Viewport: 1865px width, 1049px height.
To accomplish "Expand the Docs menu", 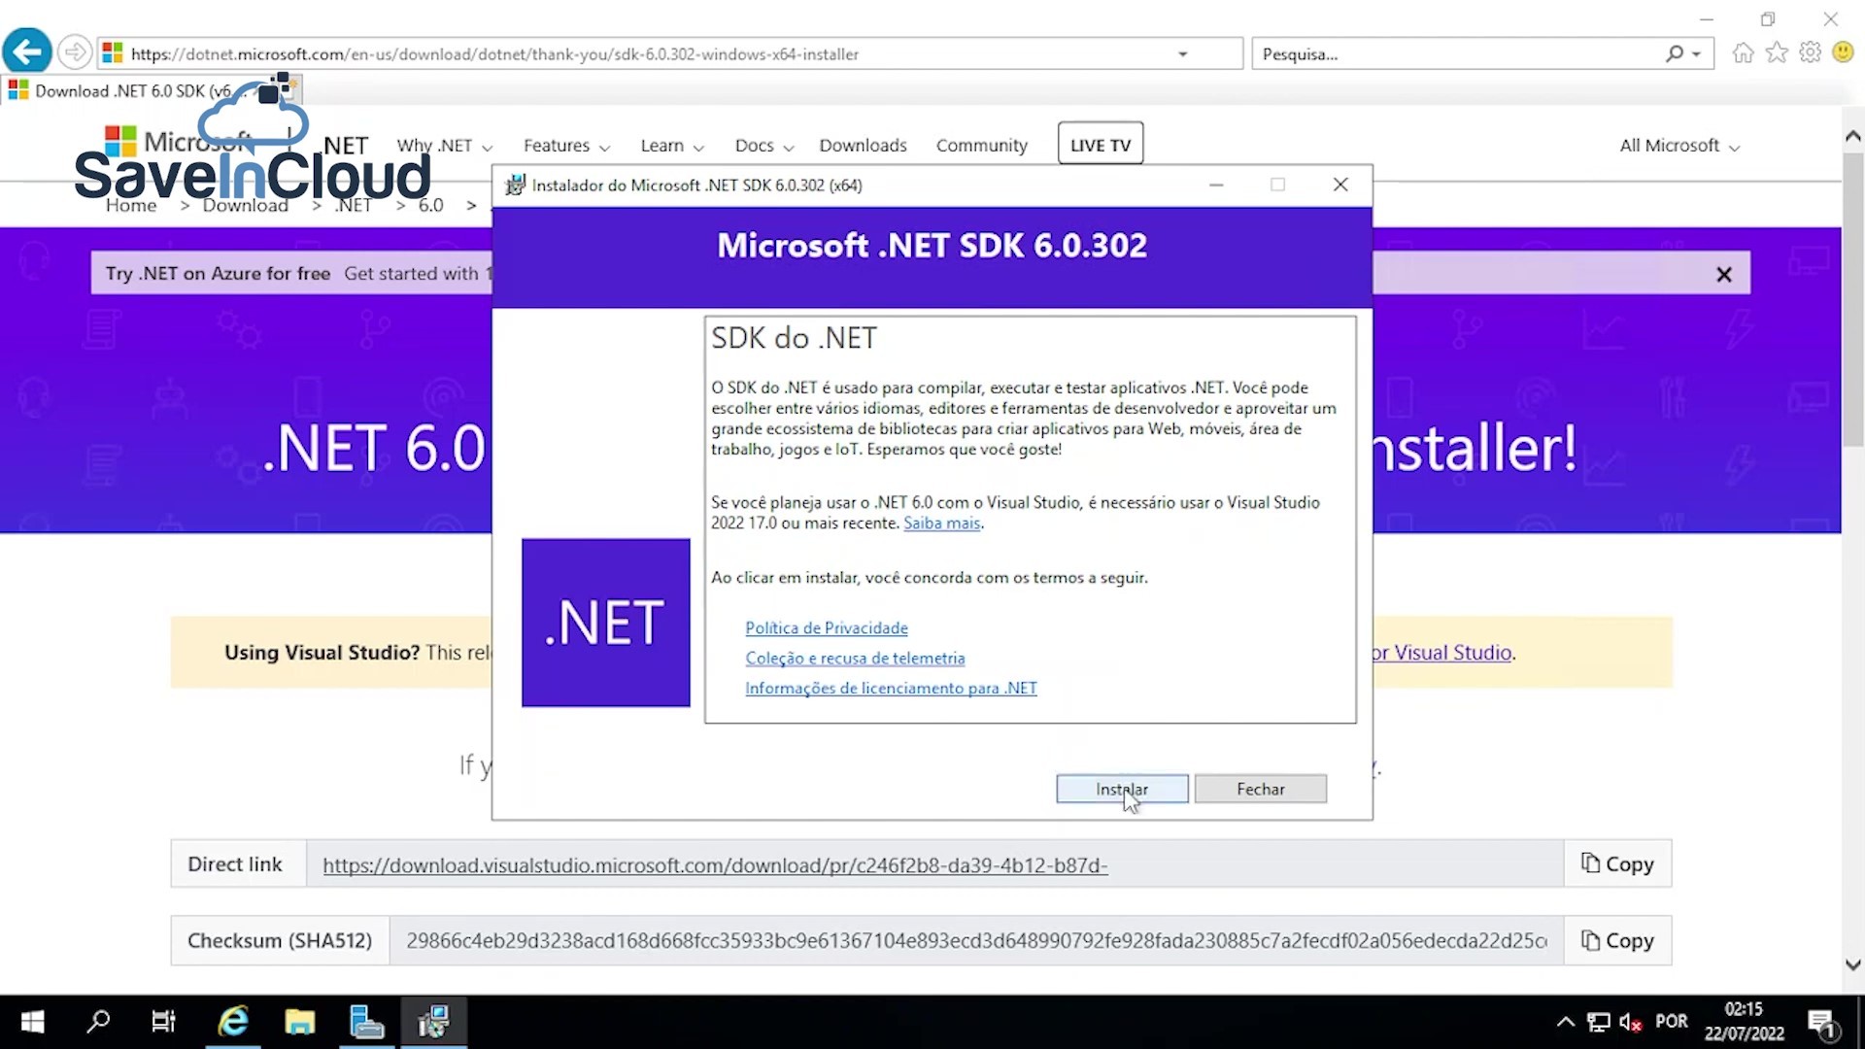I will [x=764, y=146].
